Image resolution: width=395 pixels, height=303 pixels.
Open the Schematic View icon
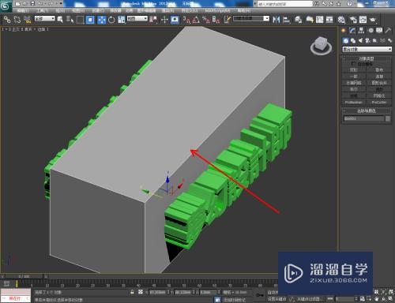(329, 20)
